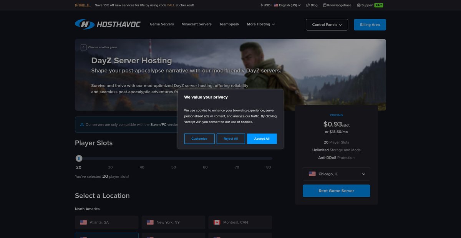The width and height of the screenshot is (461, 238).
Task: Open the TeamSpeak page
Action: (229, 24)
